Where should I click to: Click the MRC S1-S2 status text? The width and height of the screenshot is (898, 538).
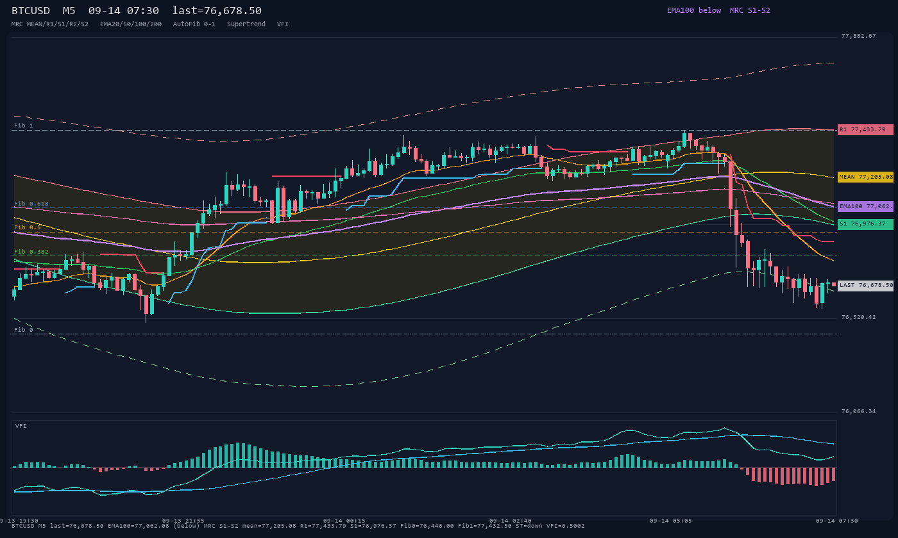point(750,10)
